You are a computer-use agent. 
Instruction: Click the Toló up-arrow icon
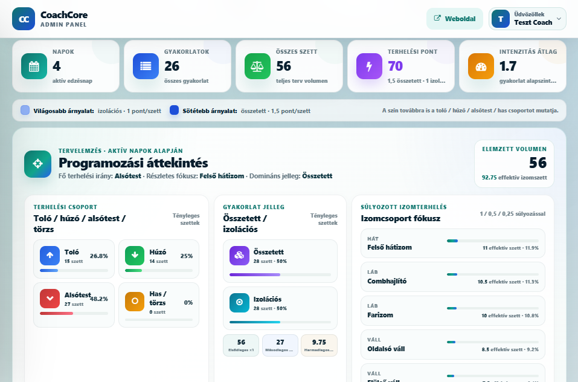[x=50, y=256]
